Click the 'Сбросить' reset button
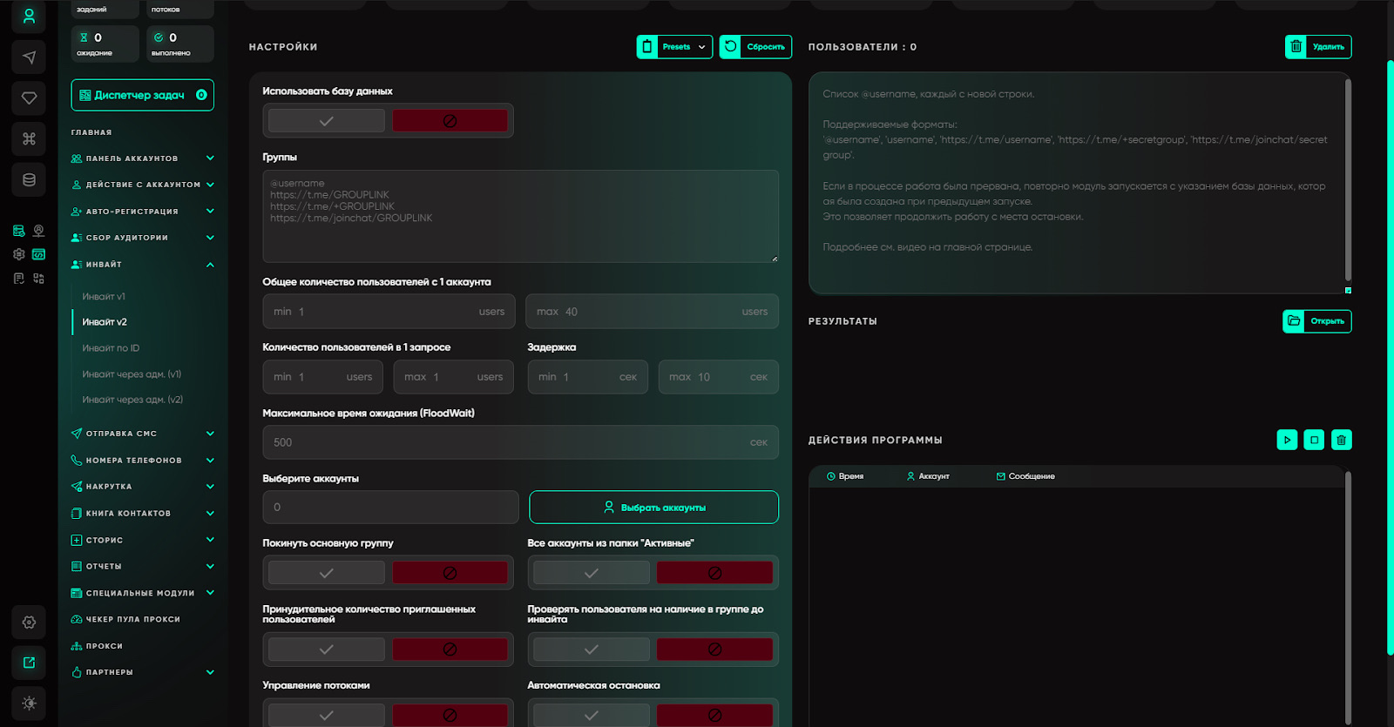 pyautogui.click(x=755, y=47)
